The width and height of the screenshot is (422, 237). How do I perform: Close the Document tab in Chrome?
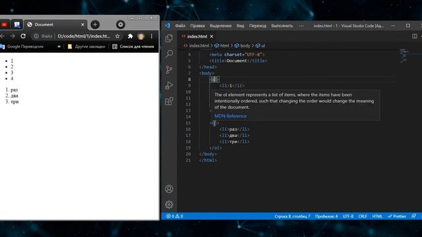tap(82, 24)
